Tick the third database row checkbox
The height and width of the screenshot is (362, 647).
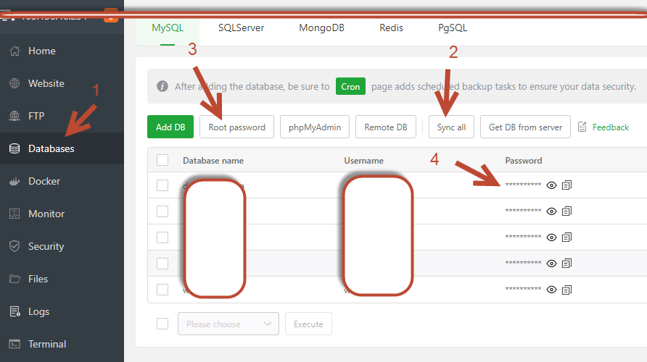pyautogui.click(x=162, y=237)
